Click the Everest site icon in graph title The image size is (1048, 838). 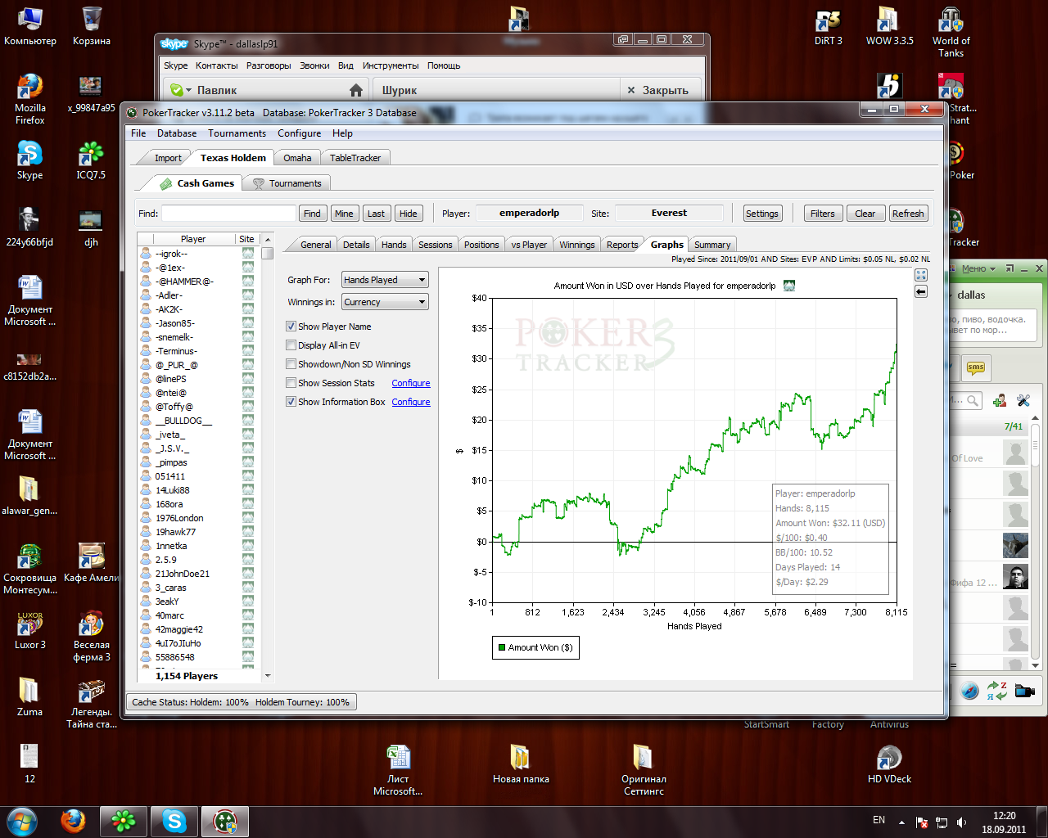pos(789,286)
